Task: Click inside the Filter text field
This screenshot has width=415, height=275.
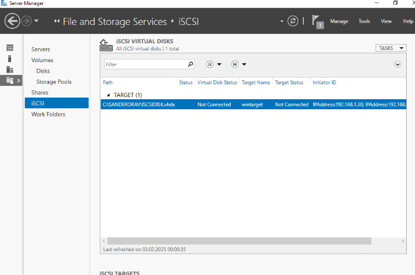Action: [x=145, y=64]
